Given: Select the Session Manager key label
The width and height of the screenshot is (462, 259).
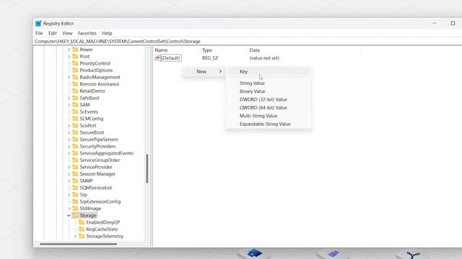Looking at the screenshot, I should pos(97,174).
